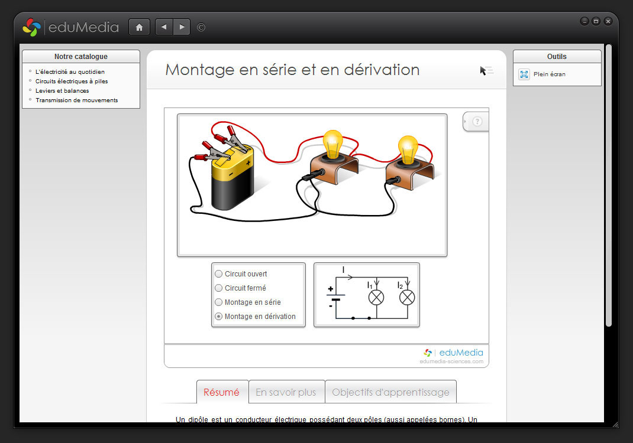
Task: Choose Montage en série radio button
Action: click(x=219, y=302)
